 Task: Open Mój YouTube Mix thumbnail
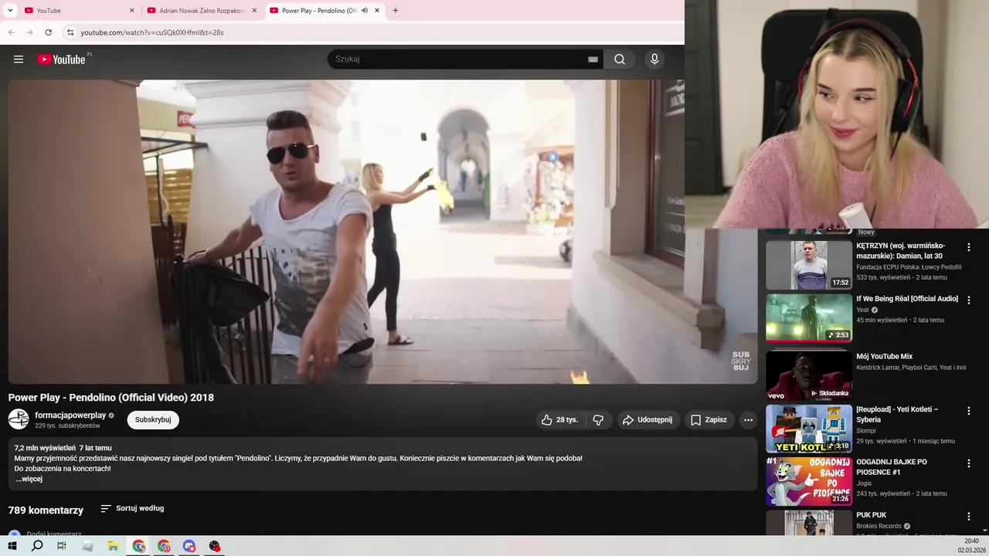point(809,375)
